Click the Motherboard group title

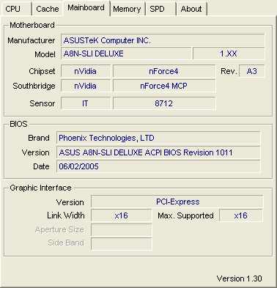(x=32, y=25)
